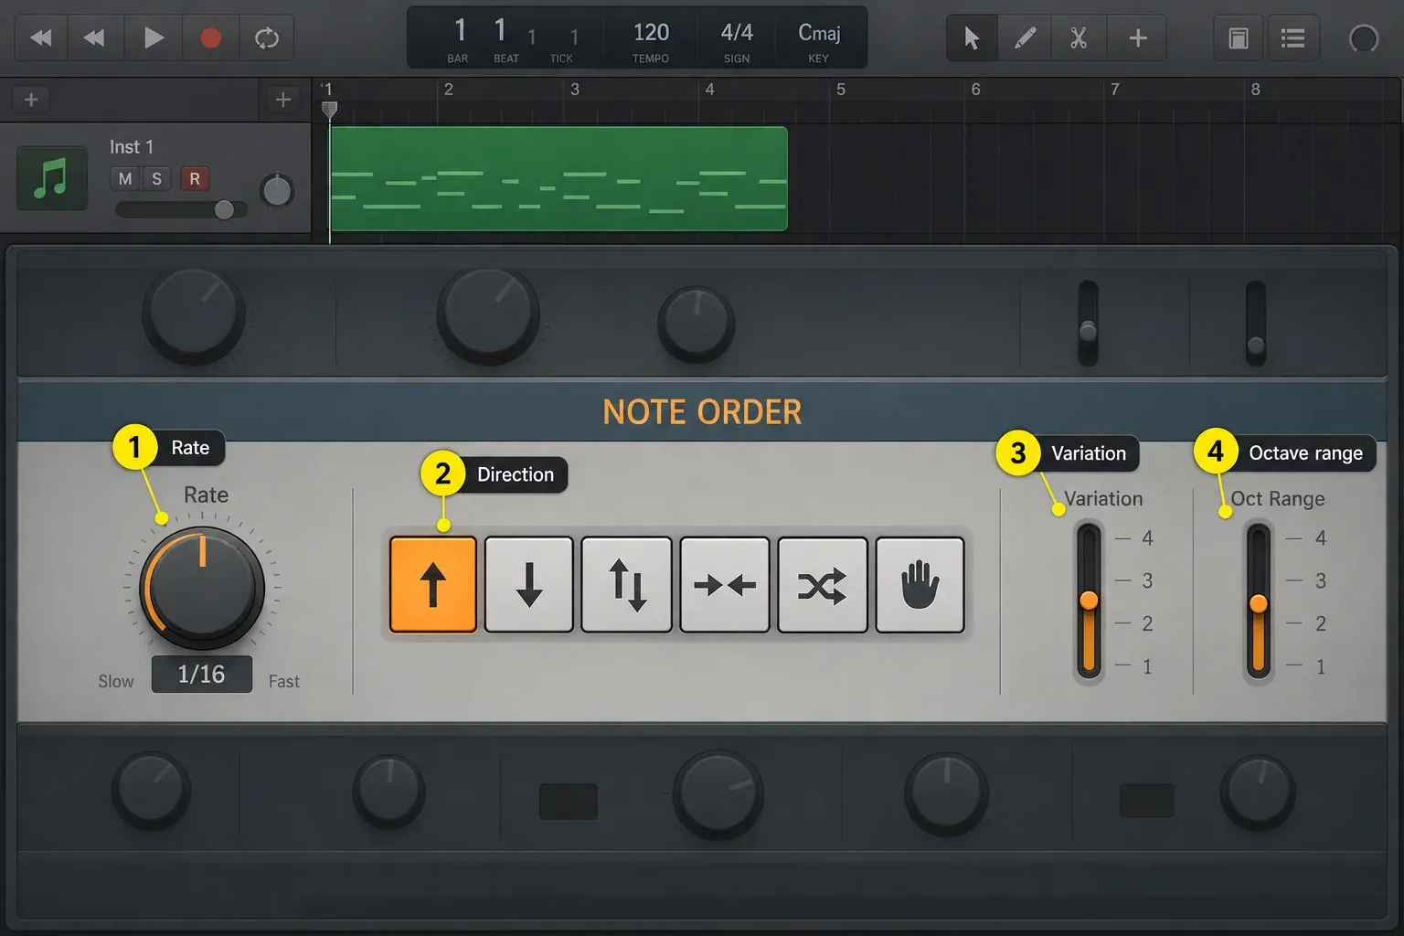This screenshot has width=1404, height=936.
Task: Click the small third knob in upper panel
Action: coord(697,324)
